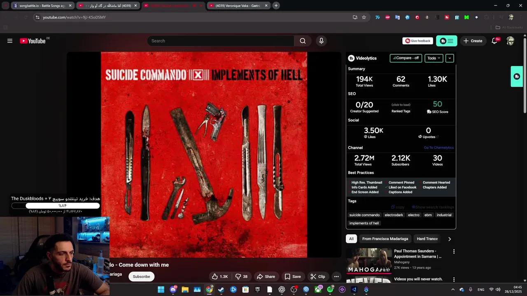Click the search magnifier button
Viewport: 527px width, 296px height.
[303, 41]
